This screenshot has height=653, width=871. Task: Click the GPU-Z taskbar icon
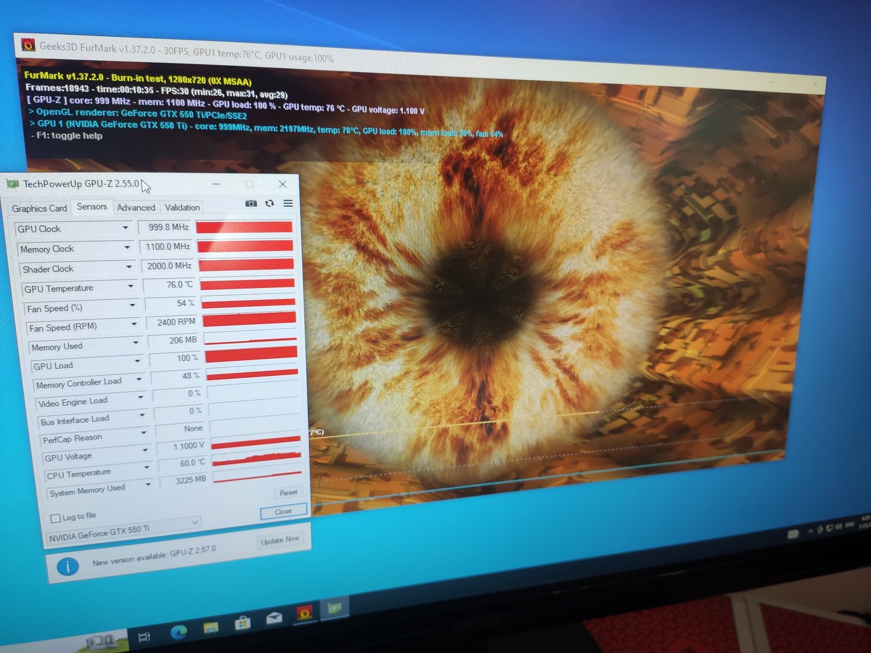tap(334, 608)
